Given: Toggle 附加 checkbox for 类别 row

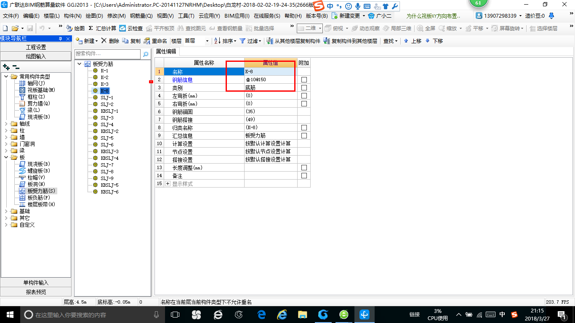Looking at the screenshot, I should coord(304,87).
